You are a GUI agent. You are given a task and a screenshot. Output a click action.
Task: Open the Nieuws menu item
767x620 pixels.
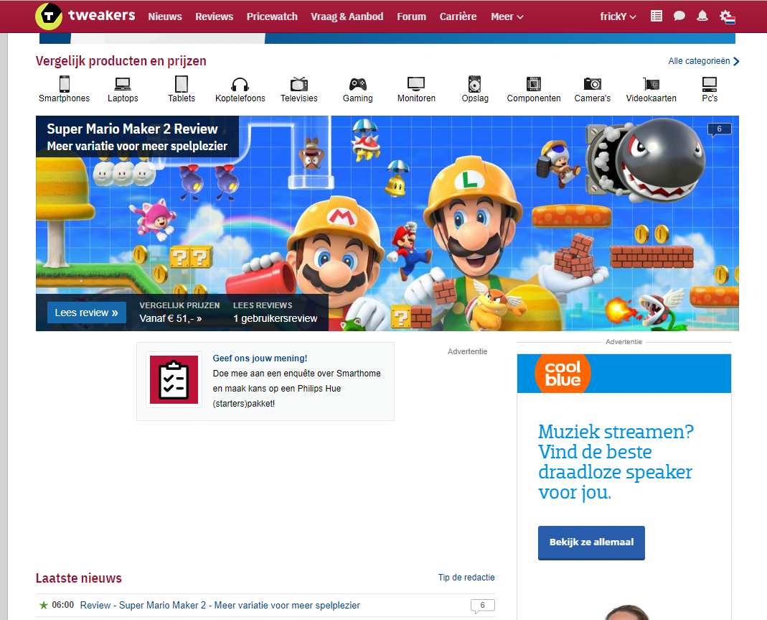(x=165, y=17)
